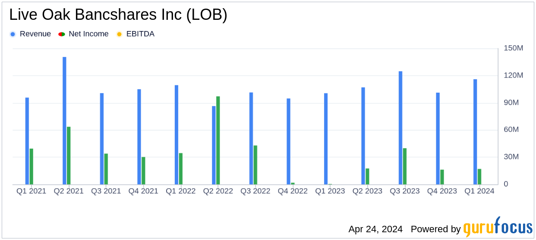Select the Q4 2021 green net income bar
This screenshot has width=536, height=240.
pos(143,171)
